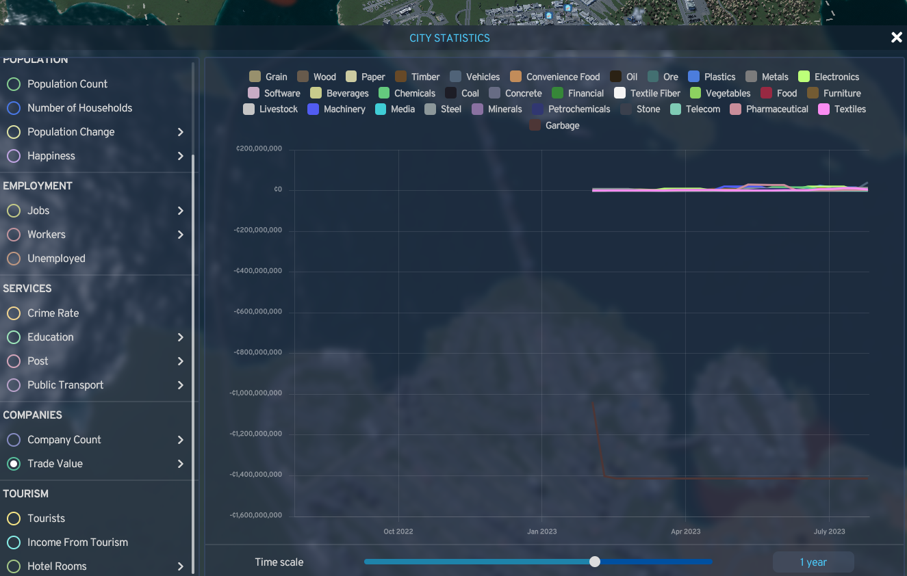Select Number of Households radio option
Screen dimensions: 907x576
point(13,108)
